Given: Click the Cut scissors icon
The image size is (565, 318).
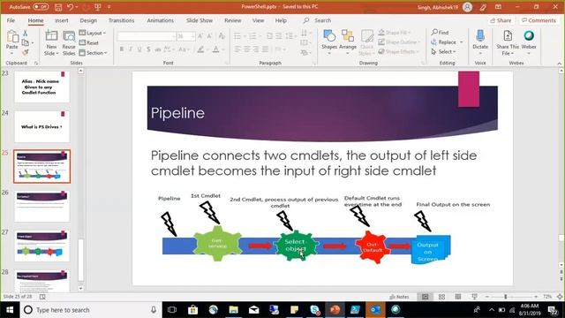Looking at the screenshot, I should [x=26, y=34].
